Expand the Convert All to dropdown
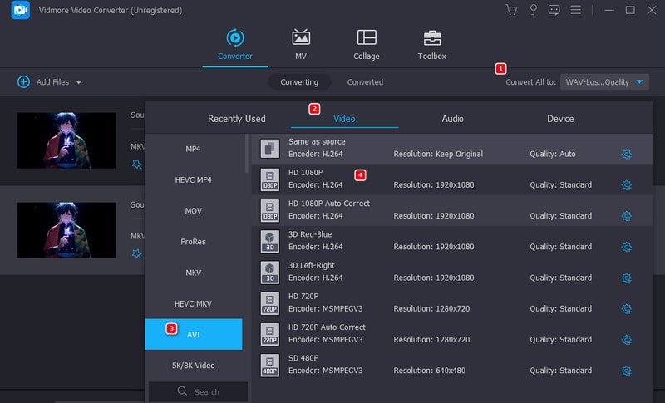This screenshot has height=403, width=665. [638, 82]
